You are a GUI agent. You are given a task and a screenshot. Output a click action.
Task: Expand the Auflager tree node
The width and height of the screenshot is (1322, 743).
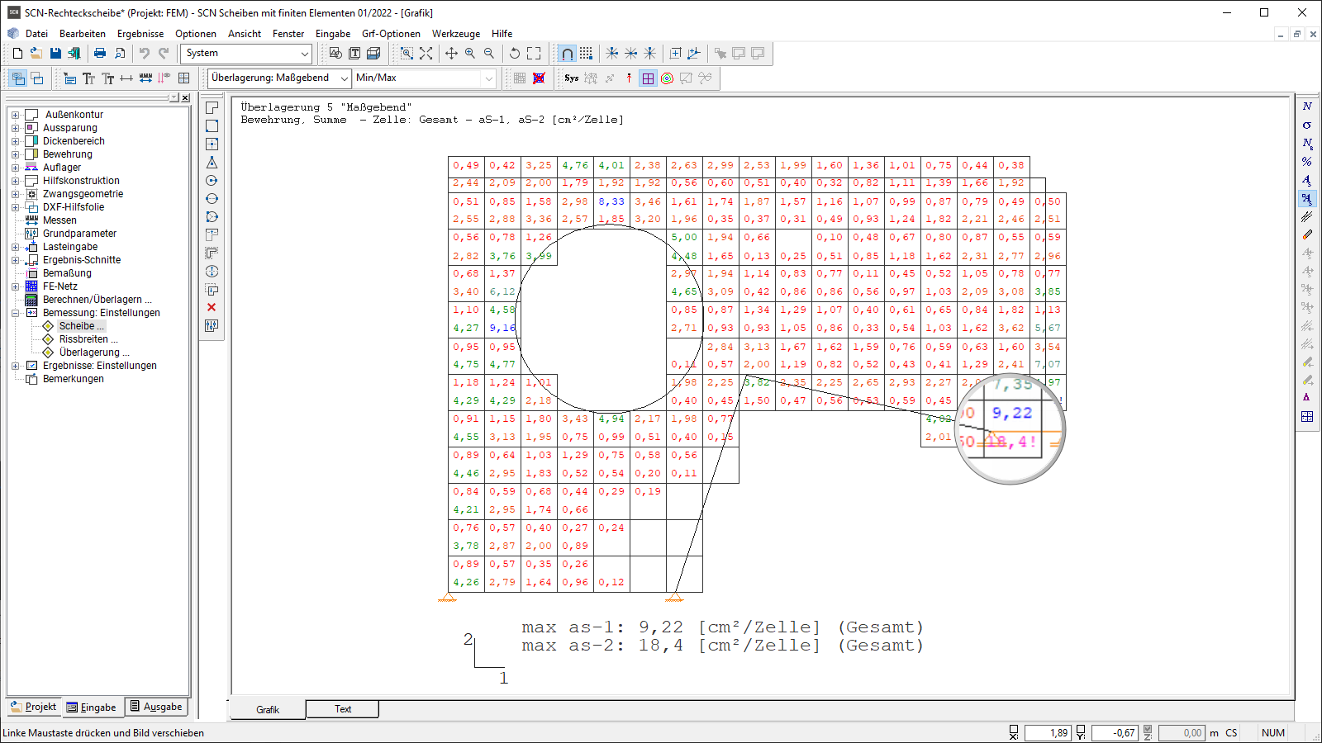click(x=15, y=168)
